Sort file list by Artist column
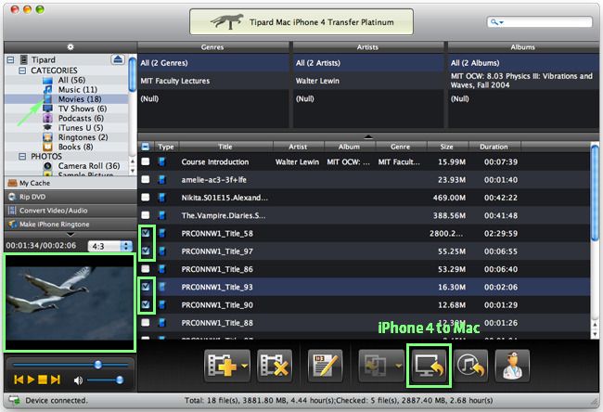Image resolution: width=603 pixels, height=412 pixels. tap(299, 147)
